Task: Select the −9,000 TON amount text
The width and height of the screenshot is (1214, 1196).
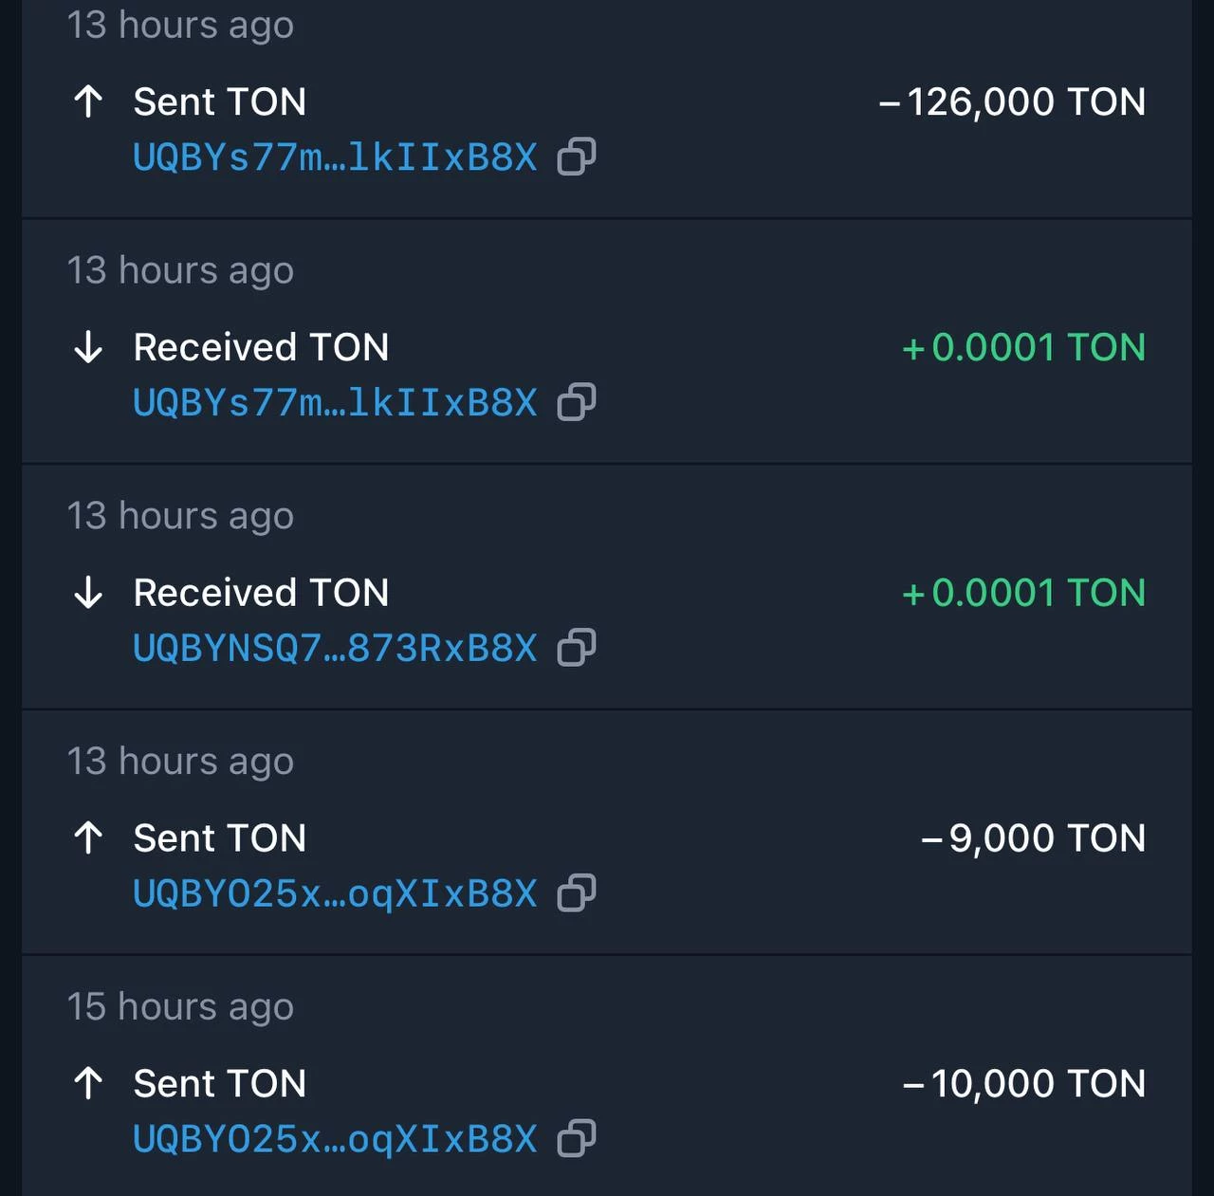Action: (x=1032, y=837)
